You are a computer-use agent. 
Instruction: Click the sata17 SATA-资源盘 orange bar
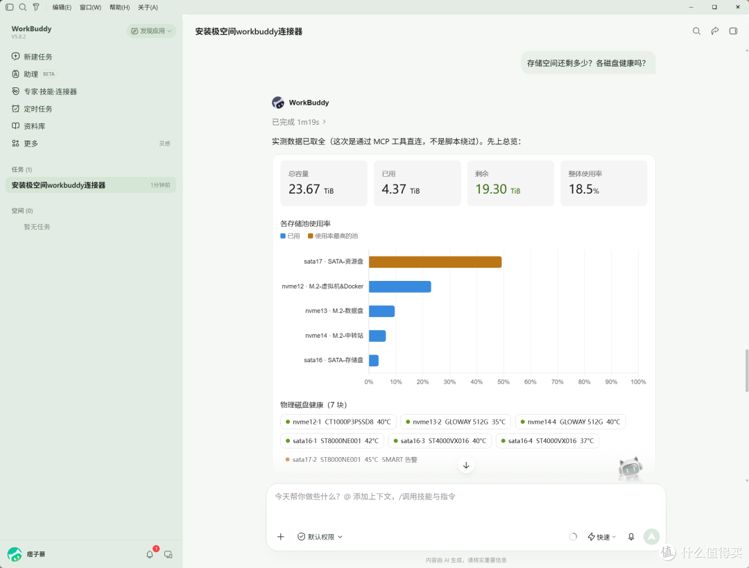coord(435,261)
